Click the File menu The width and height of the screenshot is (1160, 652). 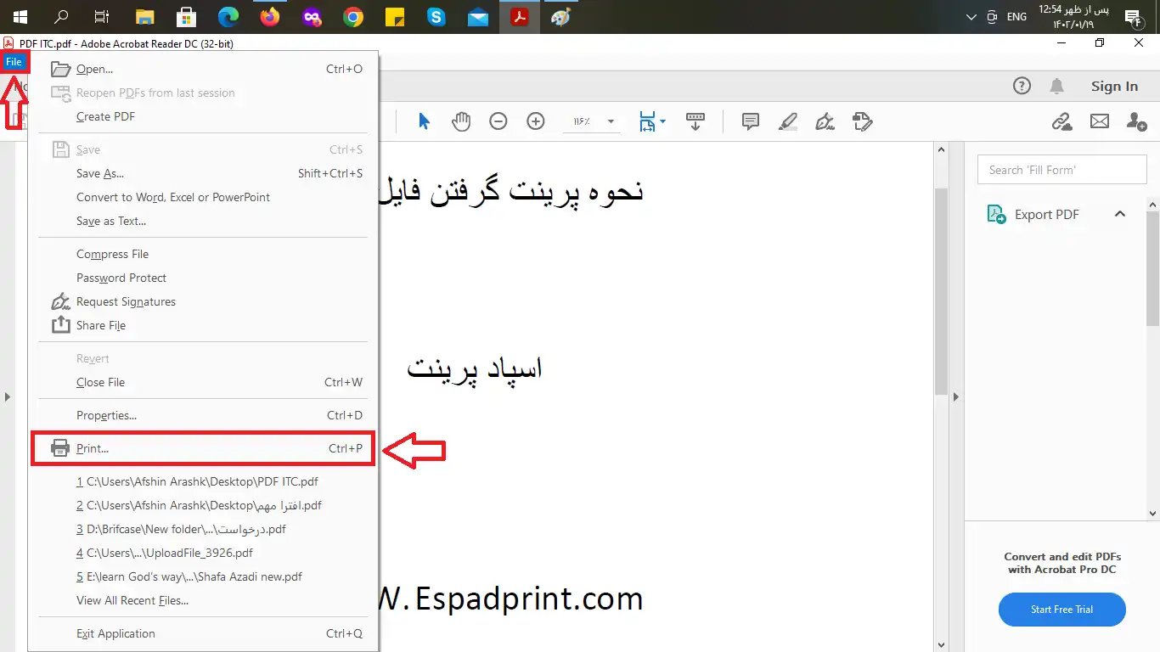click(14, 62)
